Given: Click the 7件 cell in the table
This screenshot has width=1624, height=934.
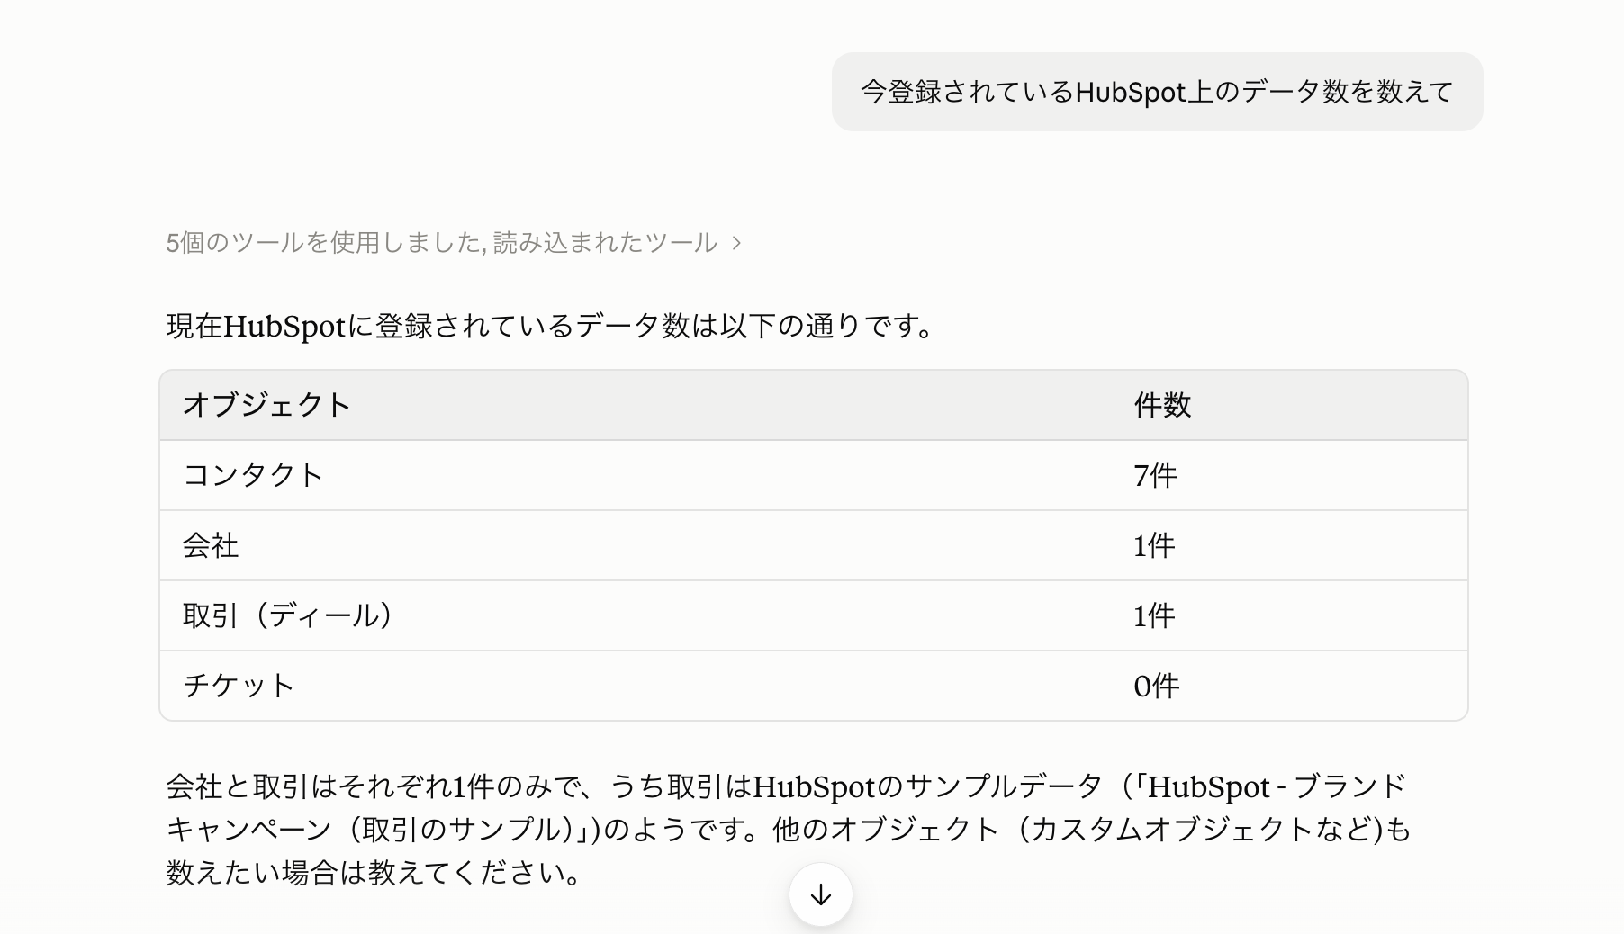Looking at the screenshot, I should [x=1155, y=475].
